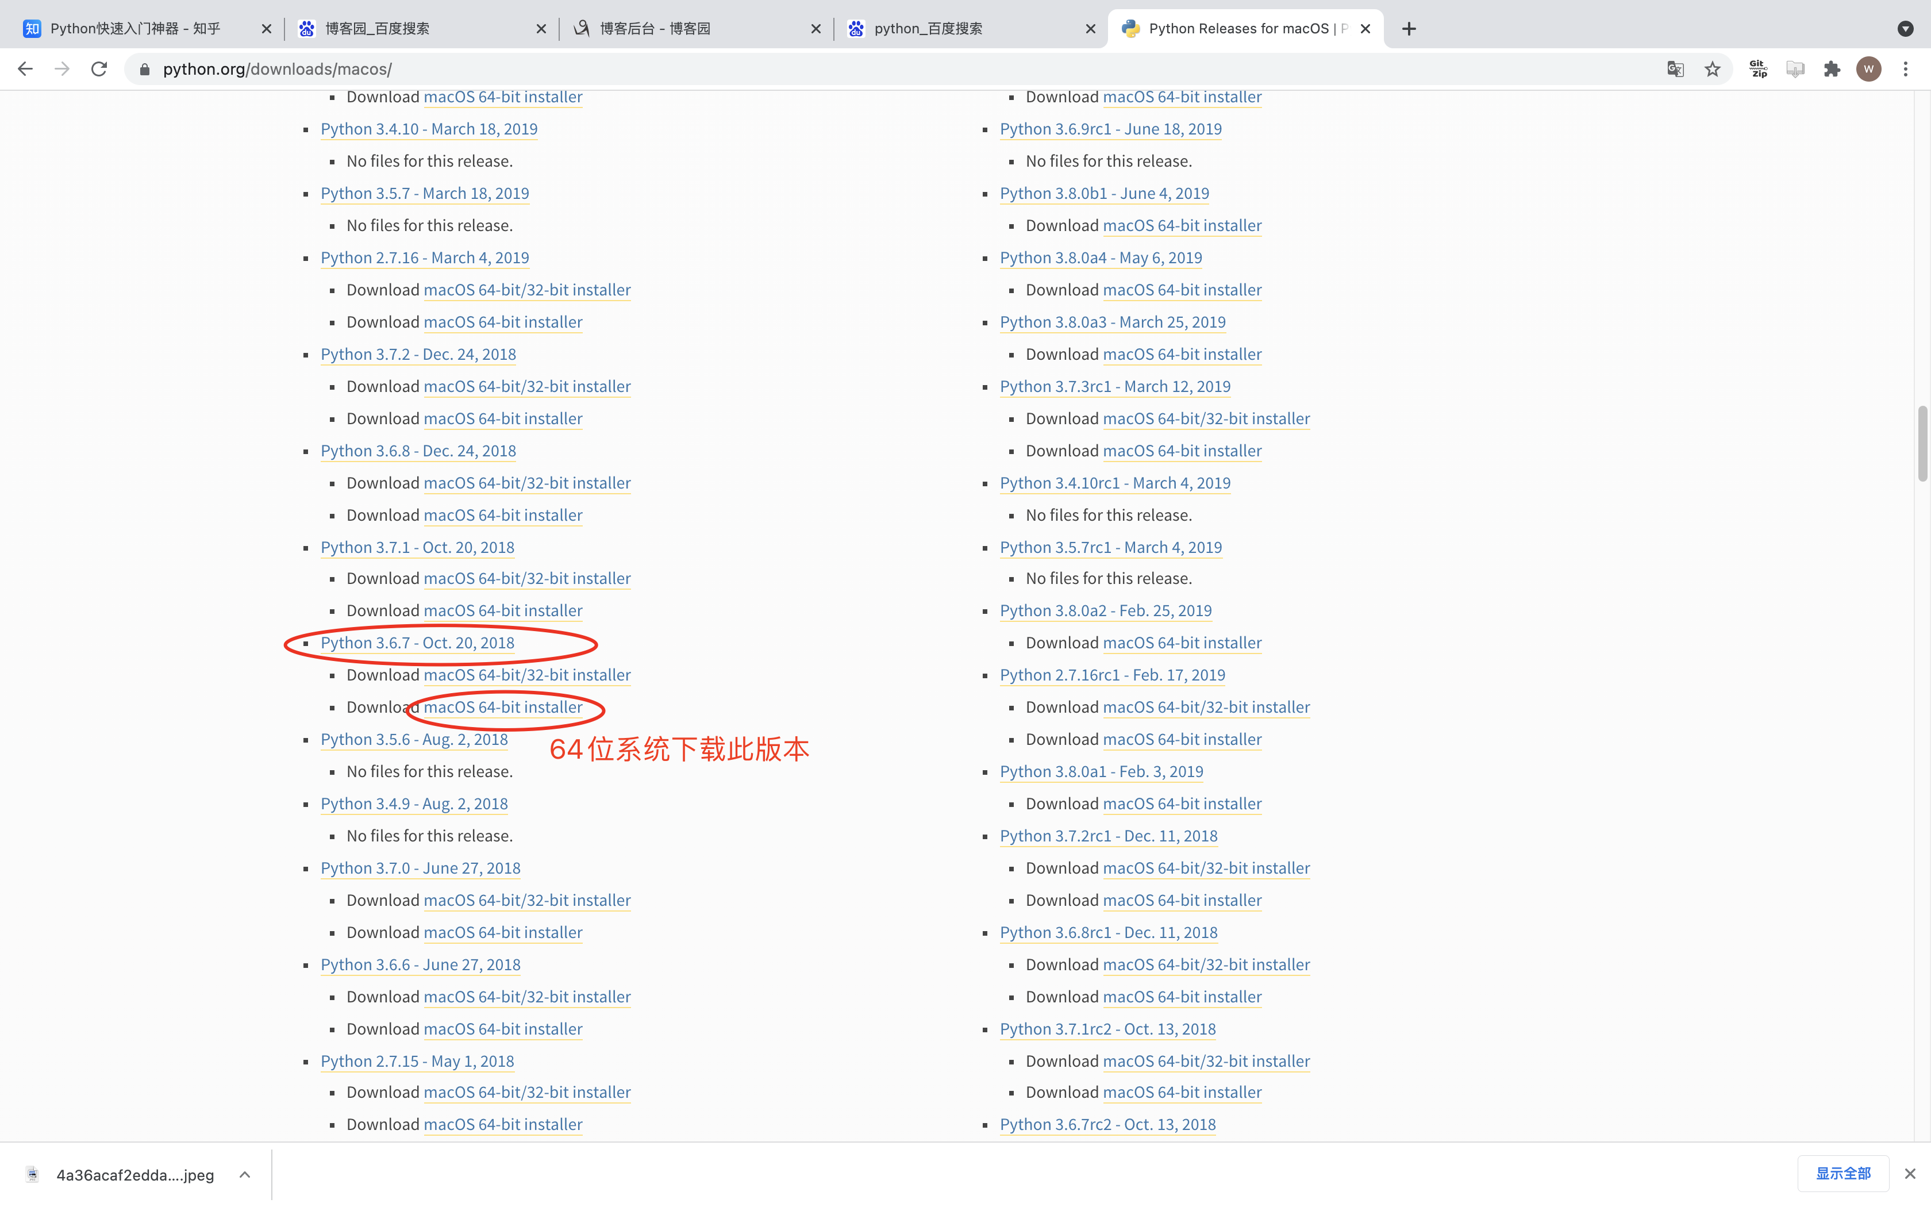Expand options for downloaded jpeg file
Image resolution: width=1931 pixels, height=1207 pixels.
(x=245, y=1174)
